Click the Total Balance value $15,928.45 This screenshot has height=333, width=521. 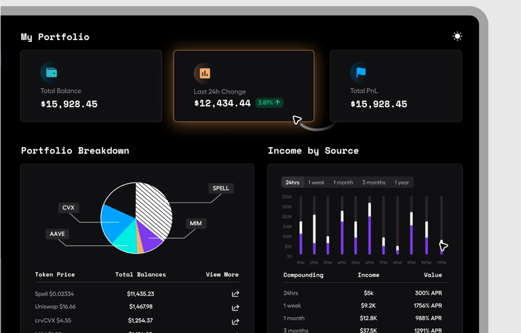[x=69, y=104]
